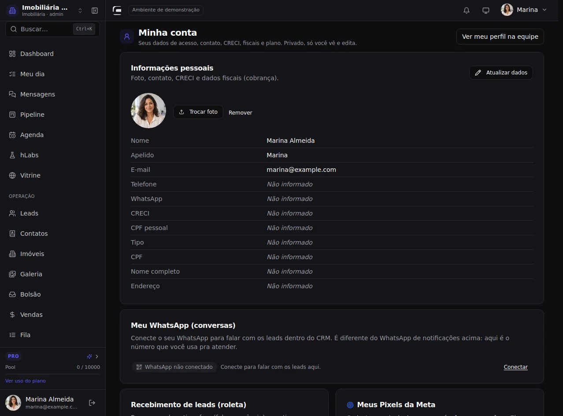This screenshot has width=563, height=416.
Task: Click the Minha conta user icon
Action: coord(127,37)
